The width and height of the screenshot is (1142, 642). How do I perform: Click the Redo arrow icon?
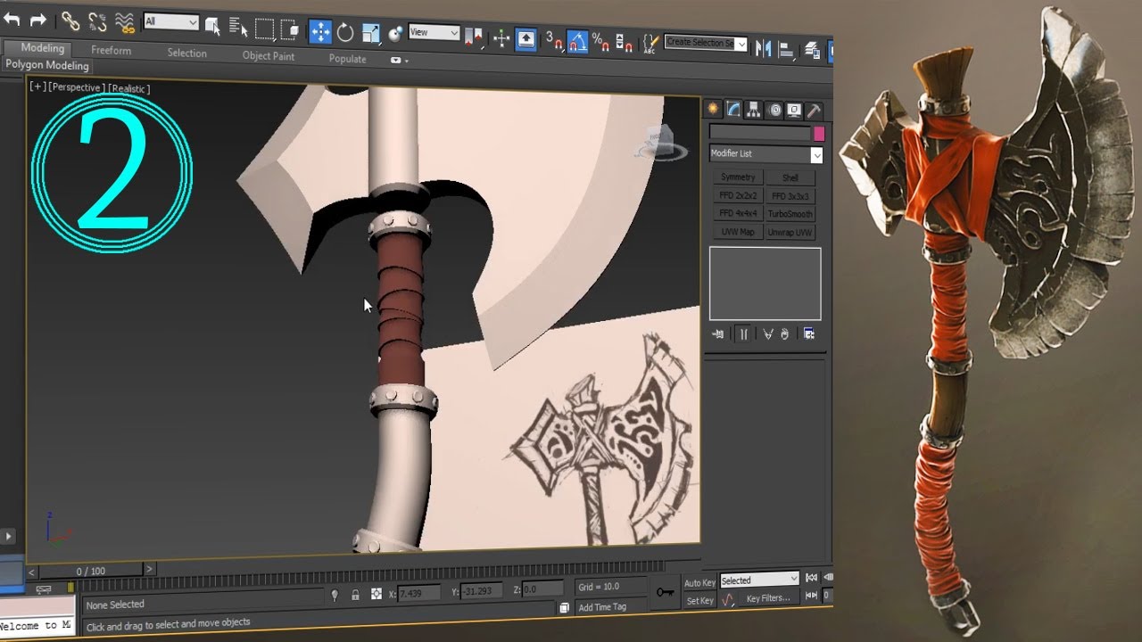click(38, 20)
